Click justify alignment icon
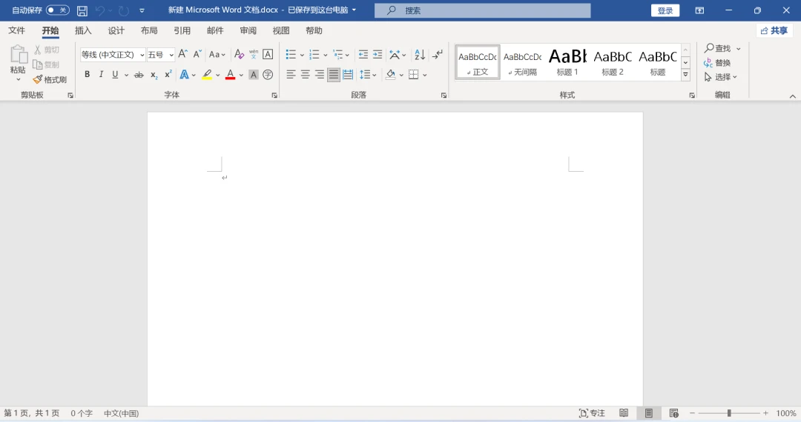This screenshot has width=801, height=422. 334,75
